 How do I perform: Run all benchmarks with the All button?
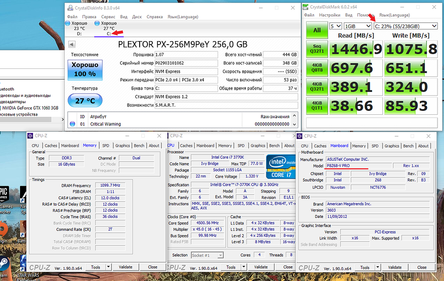[x=317, y=30]
